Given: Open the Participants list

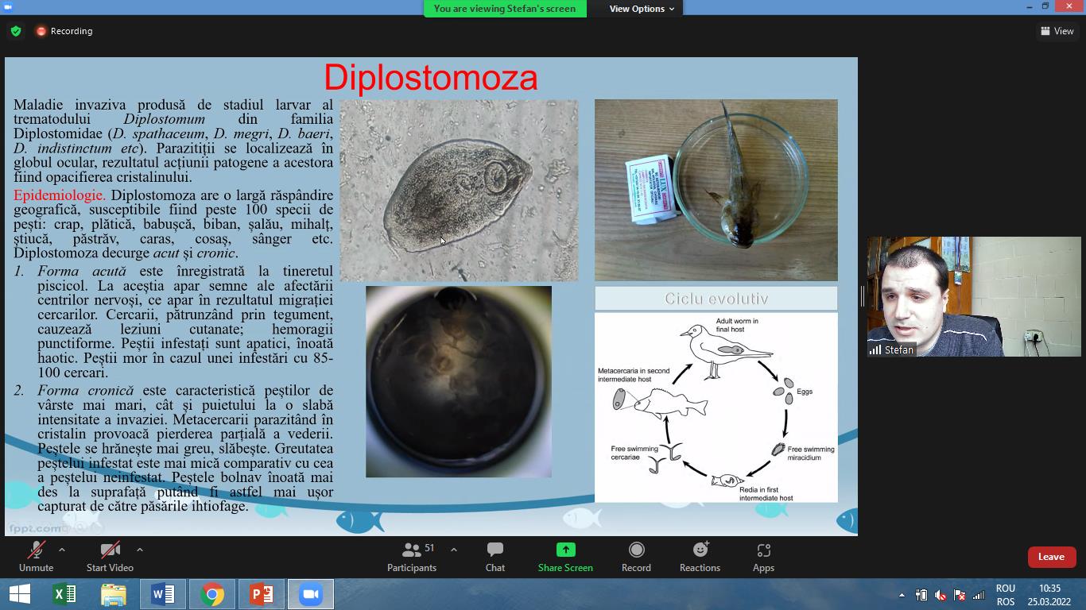Looking at the screenshot, I should click(x=412, y=556).
